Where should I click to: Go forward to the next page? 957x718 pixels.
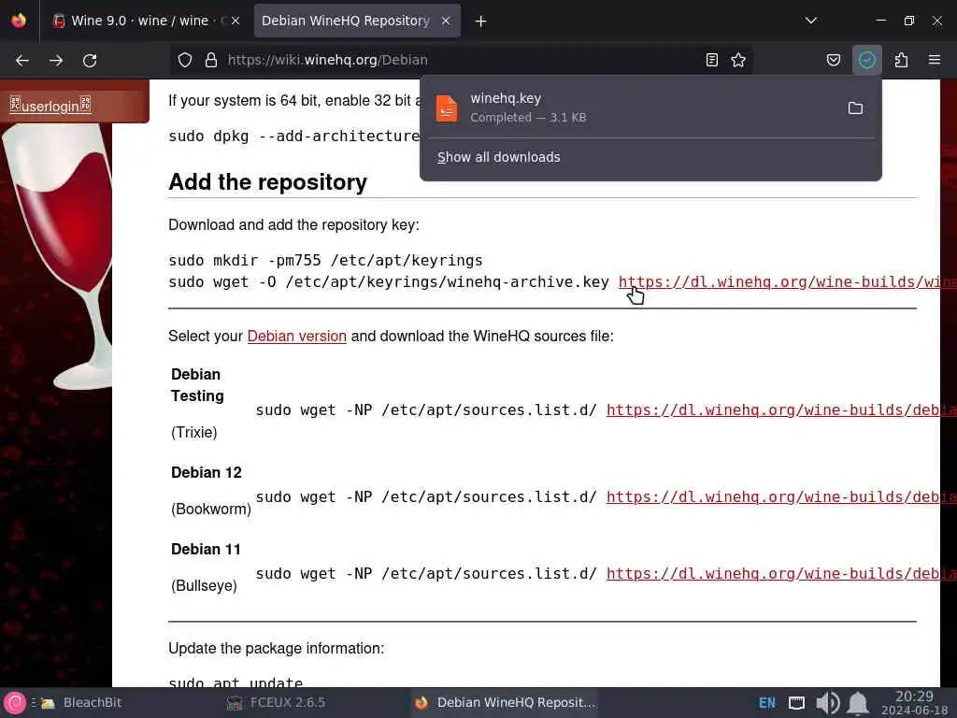point(55,60)
